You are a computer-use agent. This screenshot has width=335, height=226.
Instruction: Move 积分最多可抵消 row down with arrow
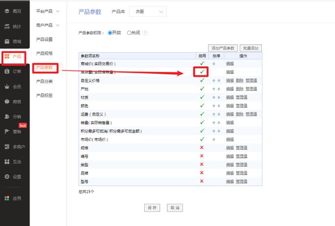point(219,131)
